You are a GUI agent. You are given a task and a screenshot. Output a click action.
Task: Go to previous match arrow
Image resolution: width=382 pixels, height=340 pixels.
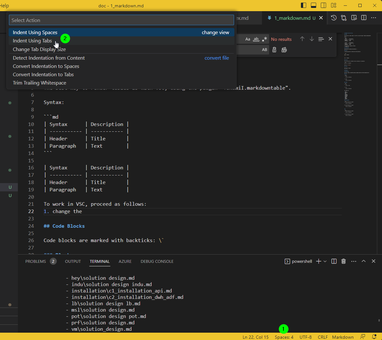click(302, 39)
